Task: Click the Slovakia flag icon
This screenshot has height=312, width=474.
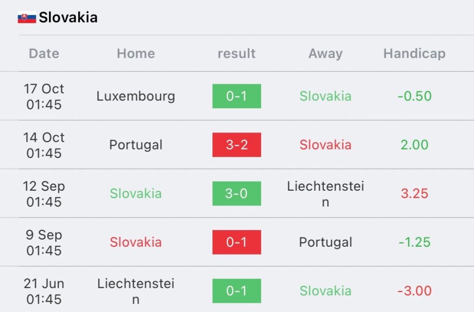Action: (x=27, y=18)
